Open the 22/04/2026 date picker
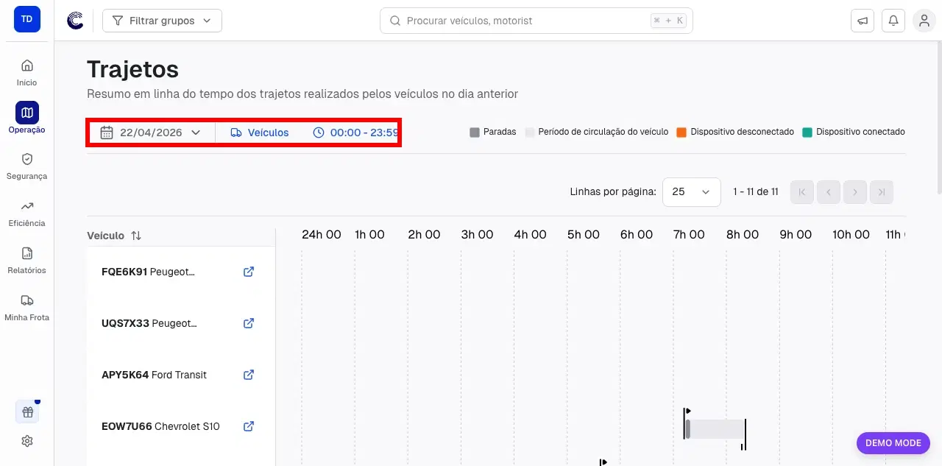 point(151,133)
